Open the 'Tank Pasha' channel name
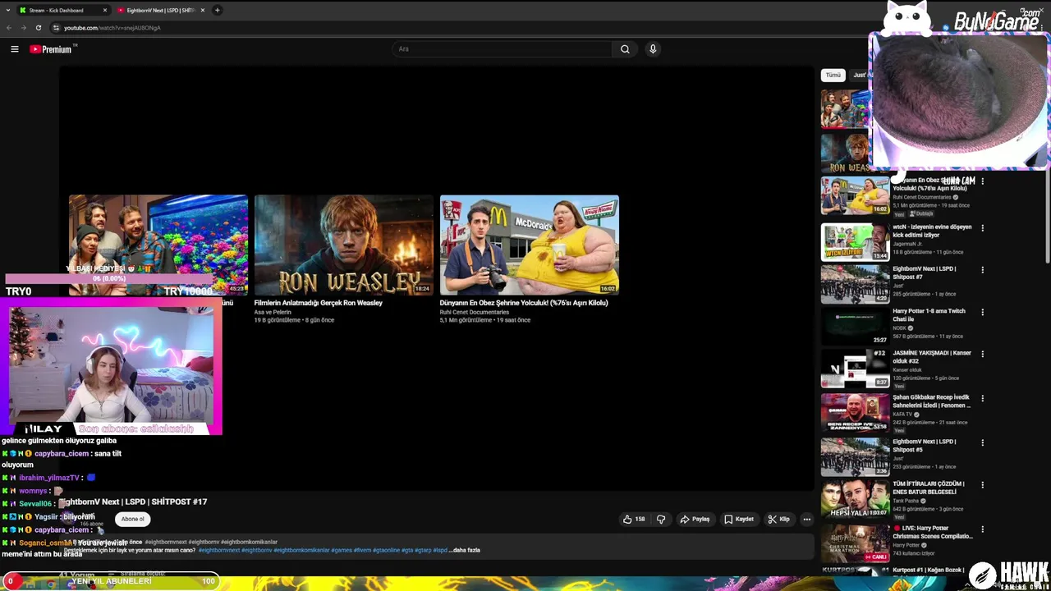The height and width of the screenshot is (591, 1051). (x=907, y=501)
